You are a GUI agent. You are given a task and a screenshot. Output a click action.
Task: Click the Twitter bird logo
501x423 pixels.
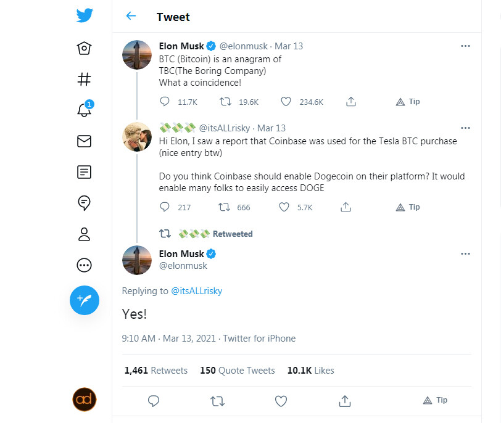click(x=84, y=15)
